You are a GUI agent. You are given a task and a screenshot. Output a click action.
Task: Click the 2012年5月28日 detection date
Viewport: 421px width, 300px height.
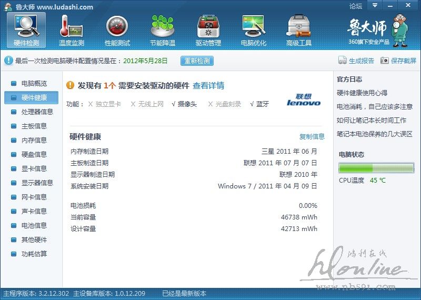tap(145, 61)
